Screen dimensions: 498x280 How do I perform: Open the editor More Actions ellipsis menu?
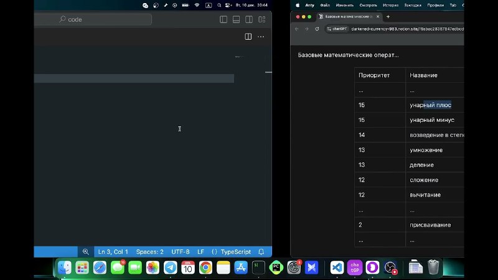coord(261,37)
